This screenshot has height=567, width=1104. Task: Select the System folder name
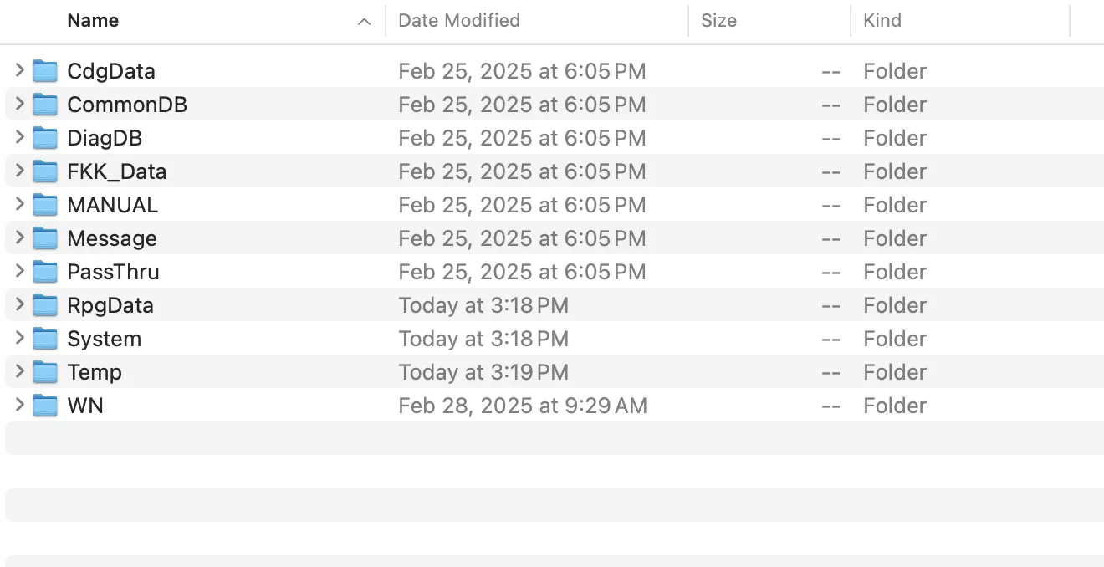(x=105, y=339)
